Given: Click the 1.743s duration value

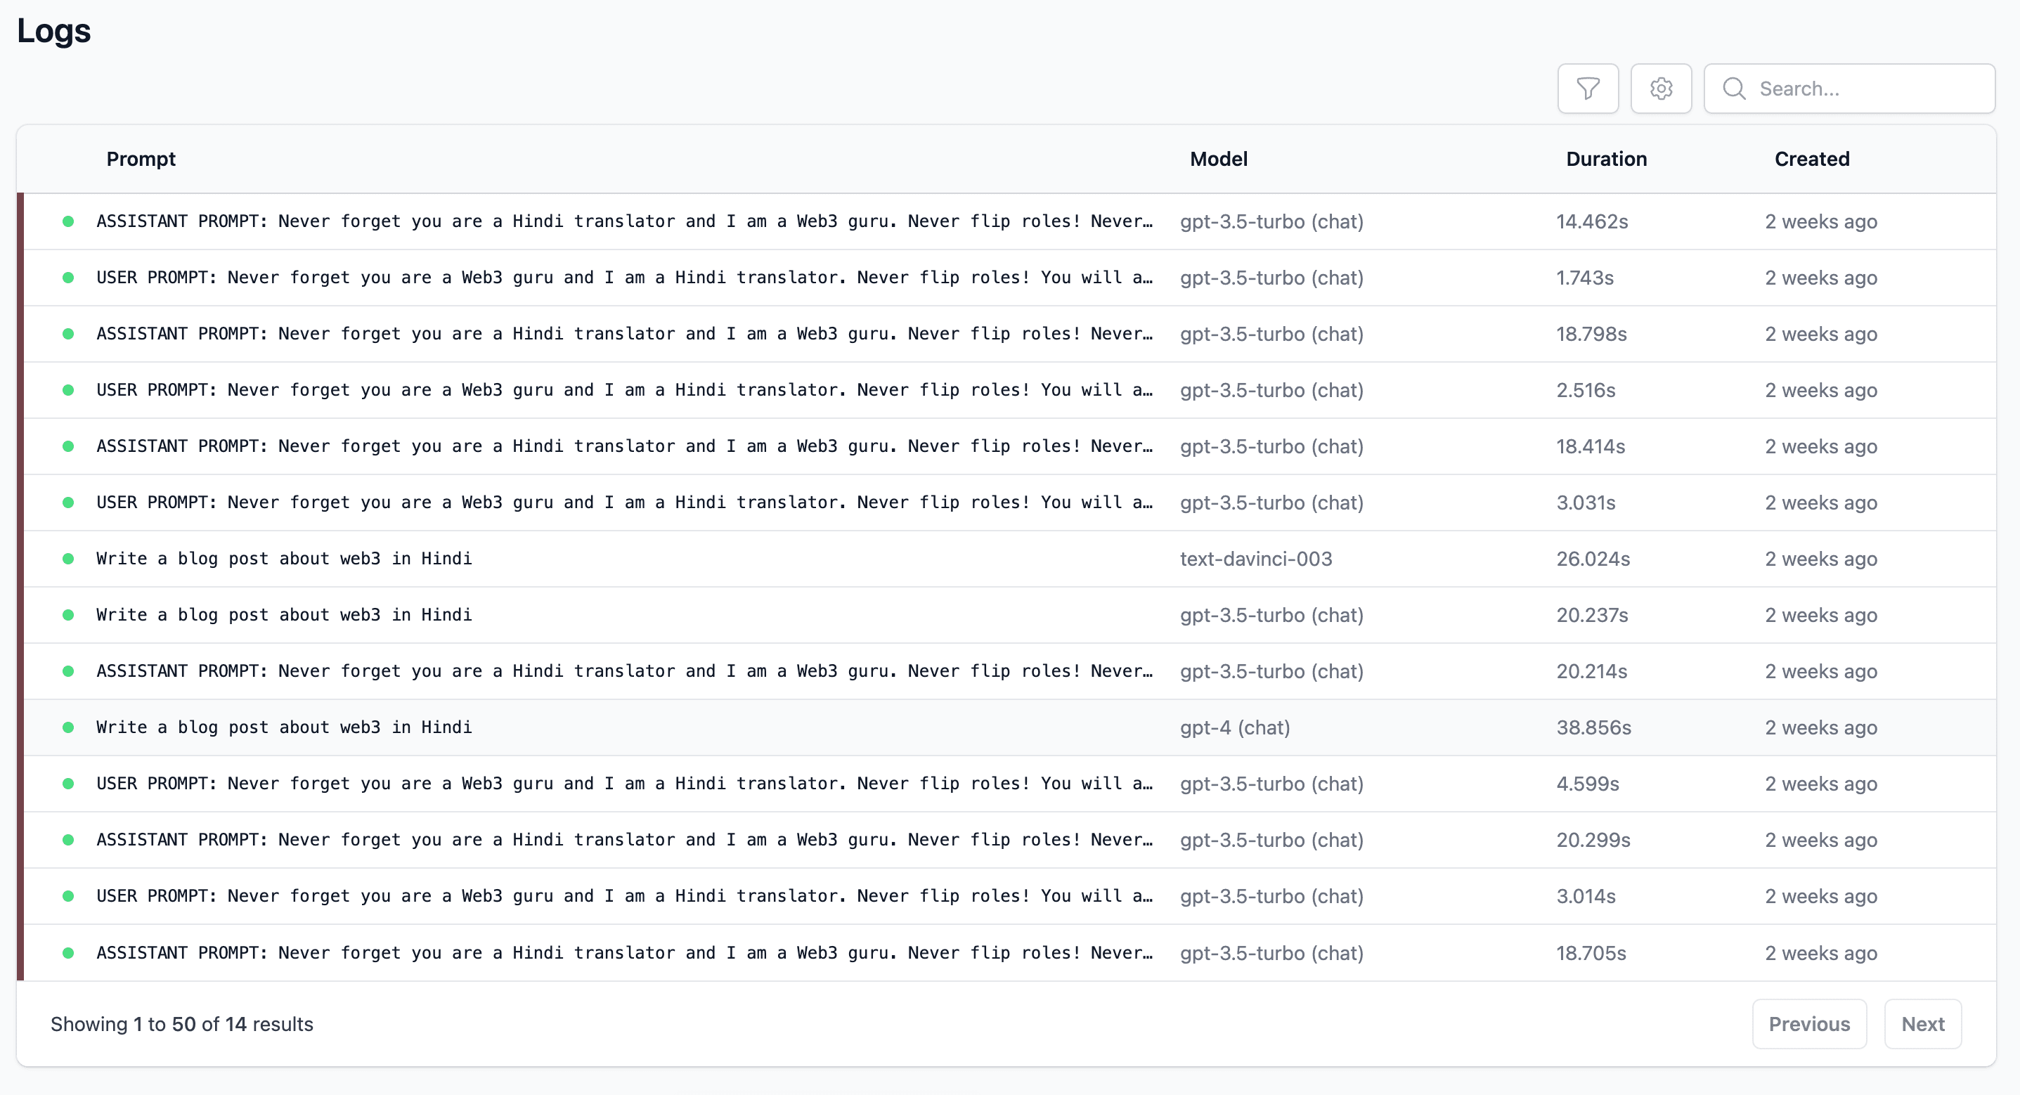Looking at the screenshot, I should click(1585, 278).
